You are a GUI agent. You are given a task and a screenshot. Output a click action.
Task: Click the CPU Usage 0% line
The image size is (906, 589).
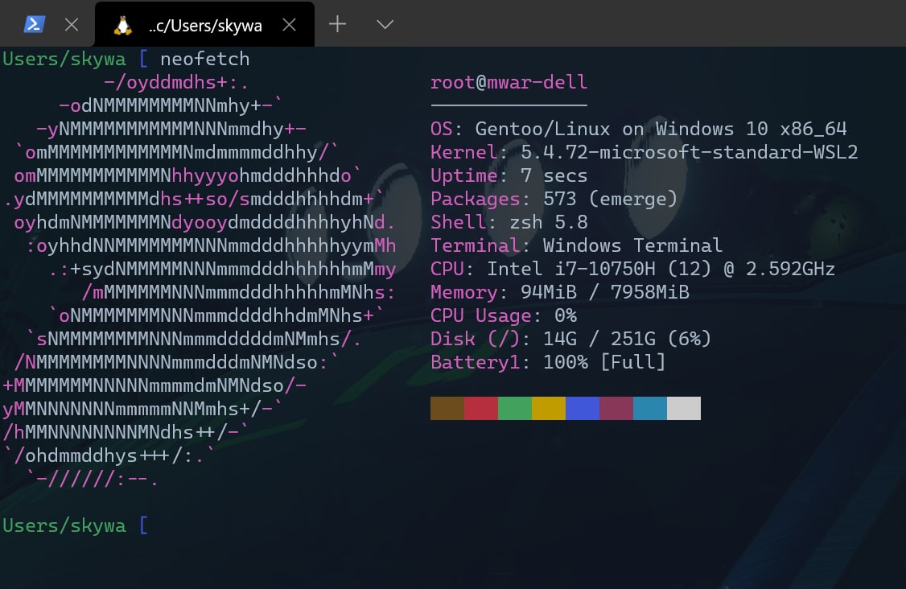coord(503,315)
